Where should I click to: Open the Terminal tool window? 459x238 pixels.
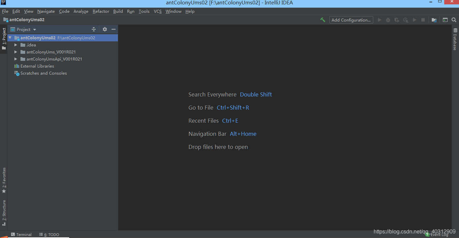pyautogui.click(x=21, y=235)
